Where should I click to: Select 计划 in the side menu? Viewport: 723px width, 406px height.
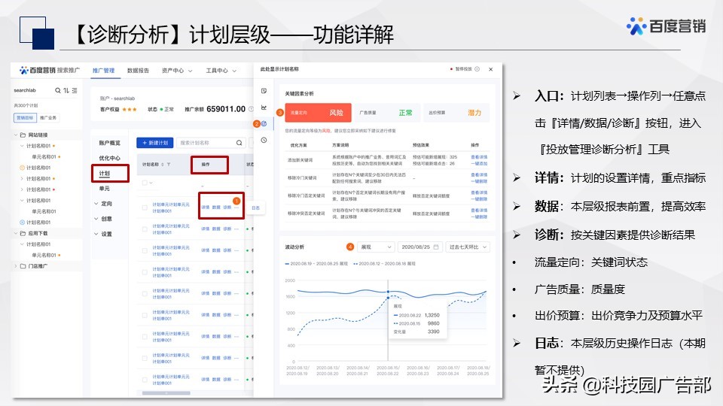click(104, 174)
